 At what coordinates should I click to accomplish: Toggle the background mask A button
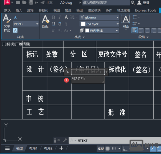[x=15, y=30]
